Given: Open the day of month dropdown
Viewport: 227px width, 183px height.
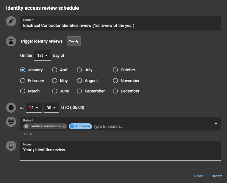Looking at the screenshot, I should [x=42, y=56].
